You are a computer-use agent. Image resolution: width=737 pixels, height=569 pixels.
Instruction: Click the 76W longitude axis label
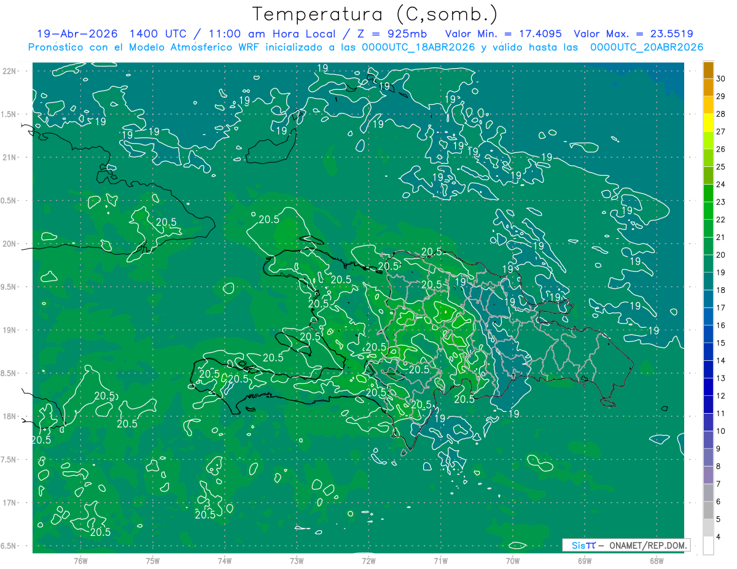80,561
